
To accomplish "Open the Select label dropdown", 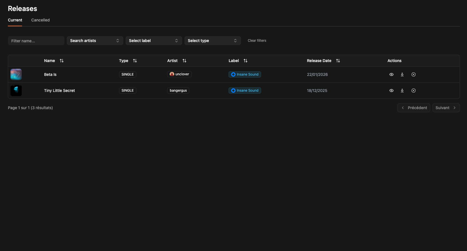I will (x=154, y=41).
